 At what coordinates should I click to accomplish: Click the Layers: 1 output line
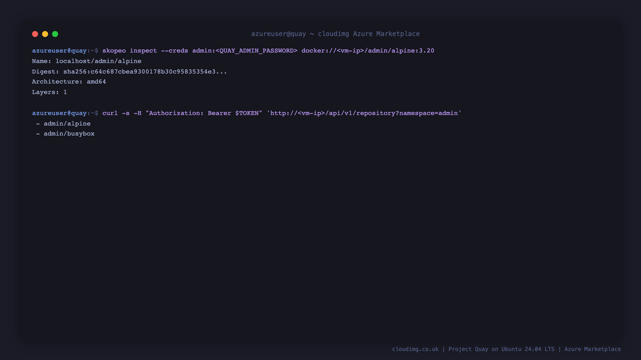pyautogui.click(x=50, y=92)
